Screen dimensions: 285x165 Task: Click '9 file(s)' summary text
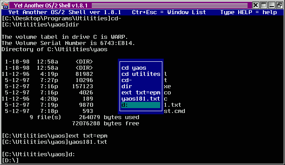click(x=45, y=117)
